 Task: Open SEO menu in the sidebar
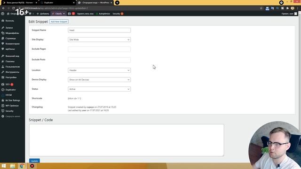8,84
